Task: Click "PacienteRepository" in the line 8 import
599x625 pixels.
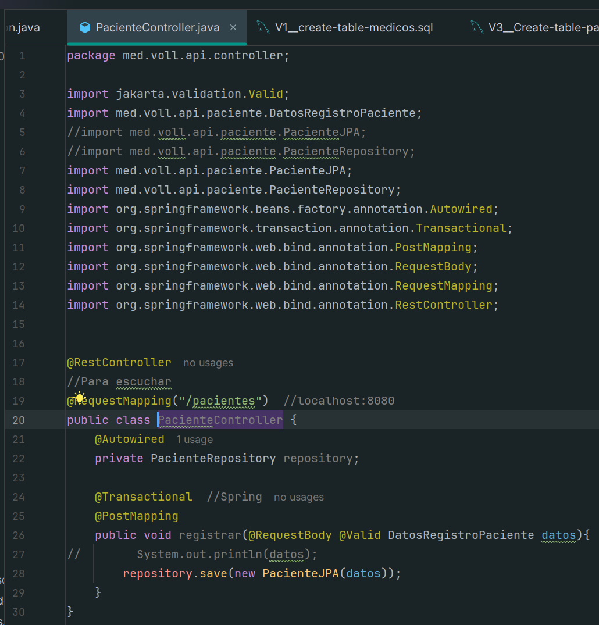Action: click(332, 190)
